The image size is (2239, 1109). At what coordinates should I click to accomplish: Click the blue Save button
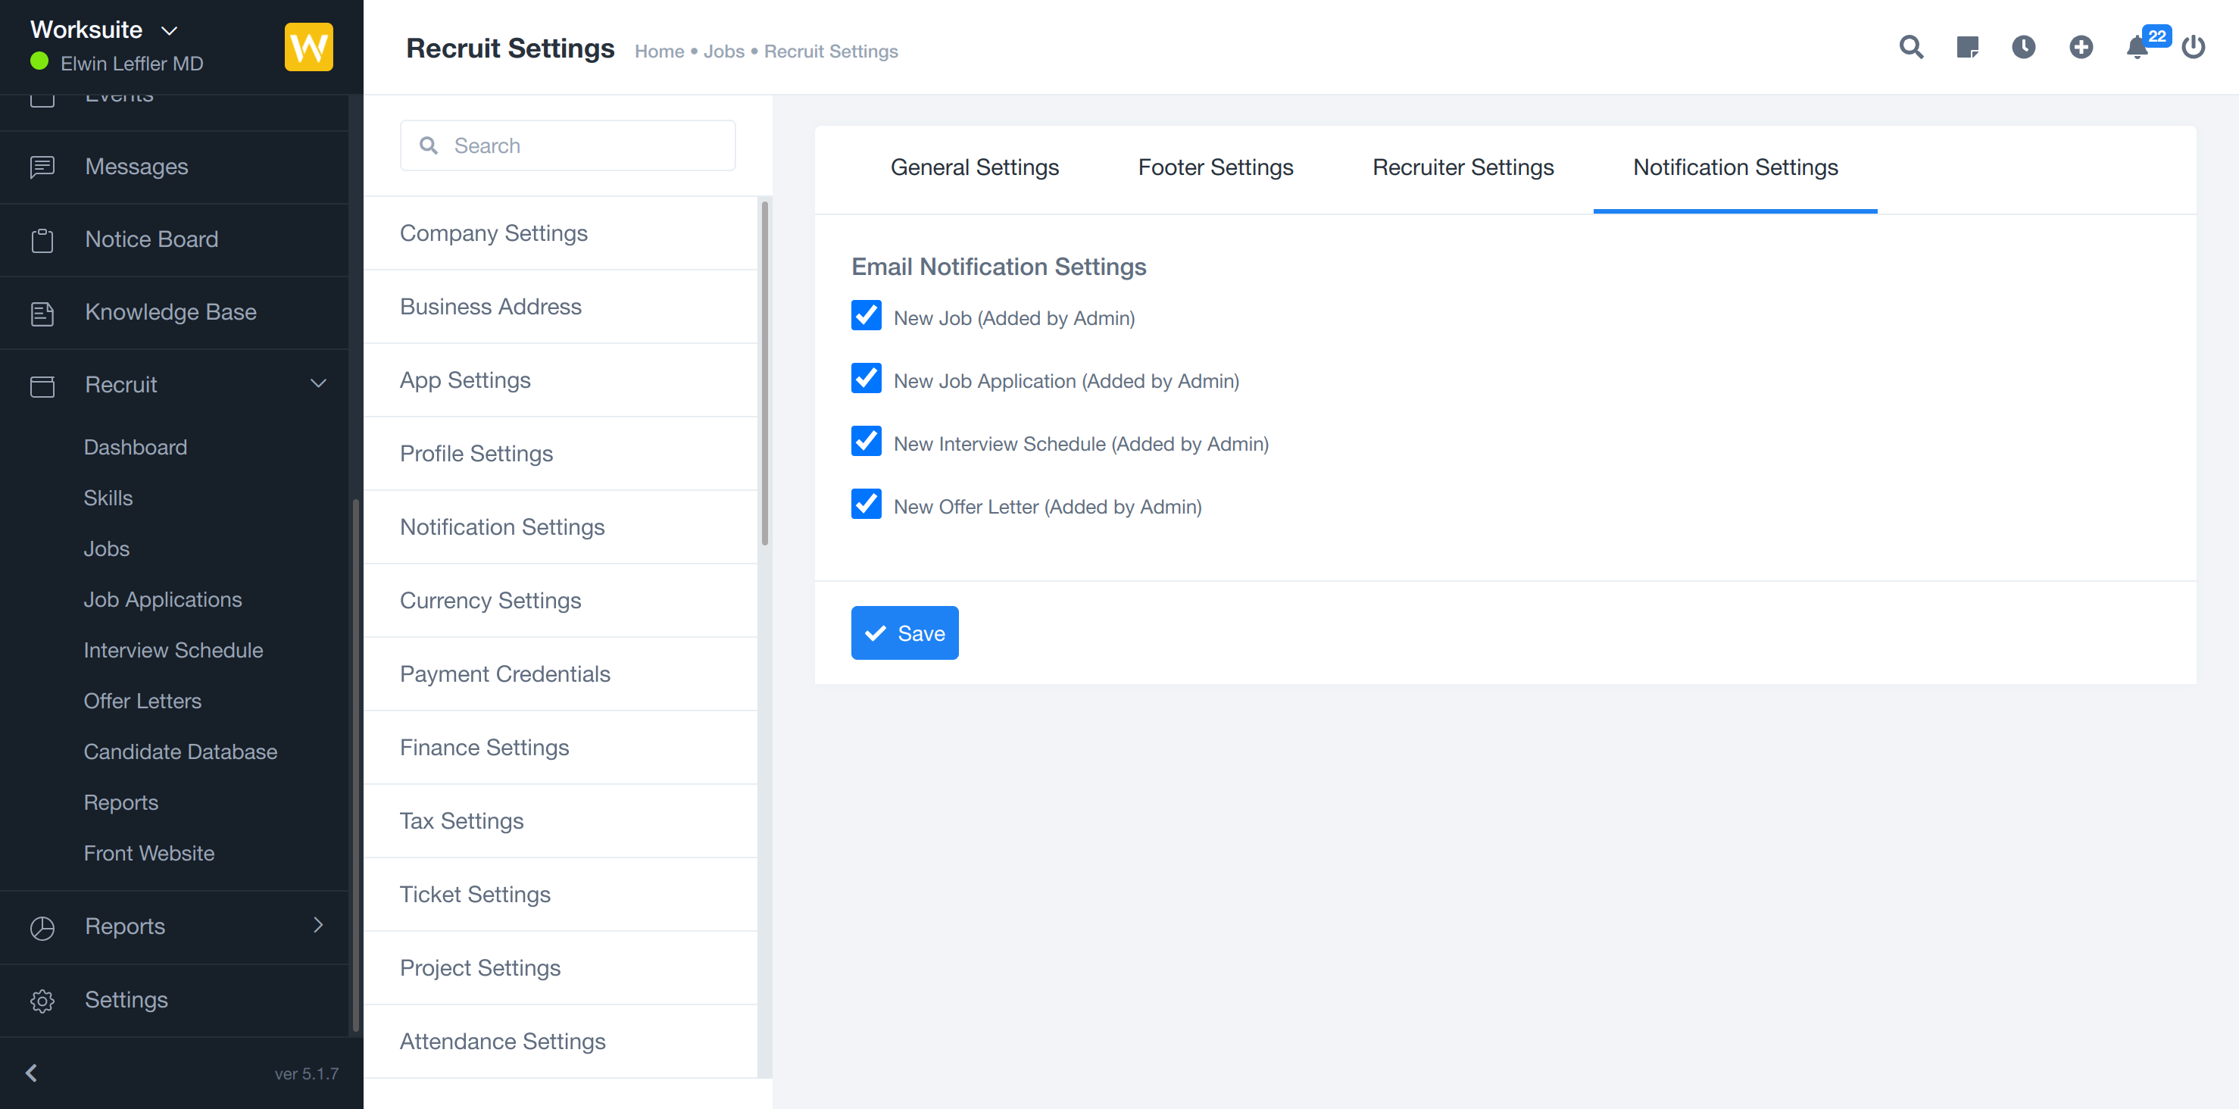click(x=904, y=633)
